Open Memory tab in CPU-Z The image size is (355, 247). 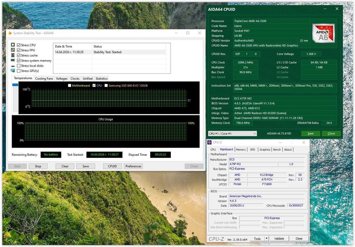click(241, 150)
